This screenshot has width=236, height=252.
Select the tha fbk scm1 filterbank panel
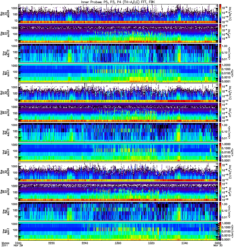pos(118,73)
